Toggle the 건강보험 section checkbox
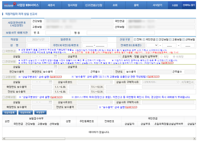 (x=3, y=61)
